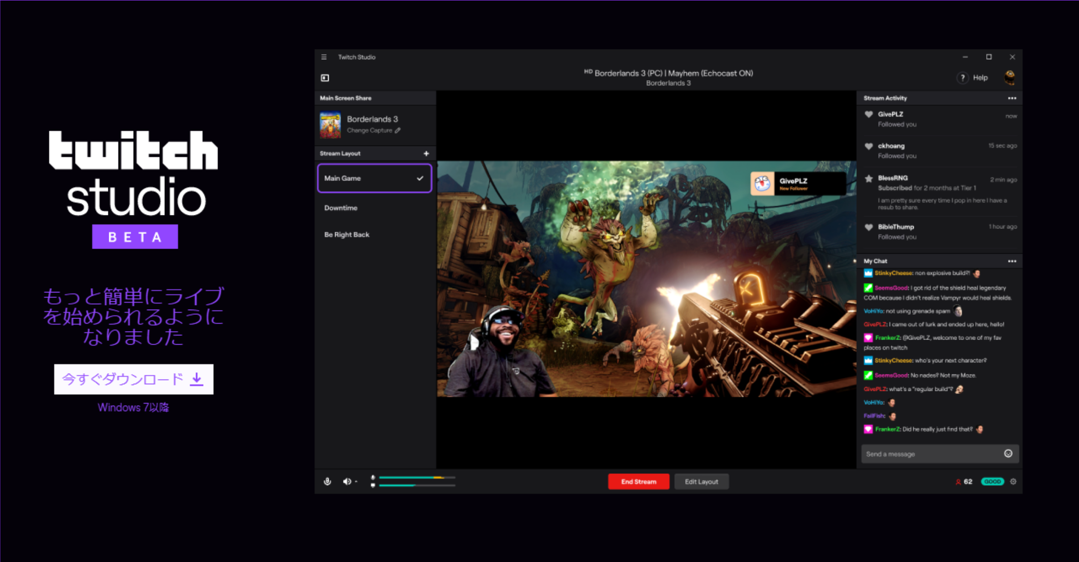The image size is (1079, 562).
Task: Click StinkyCheese username in first chat message
Action: pos(893,273)
